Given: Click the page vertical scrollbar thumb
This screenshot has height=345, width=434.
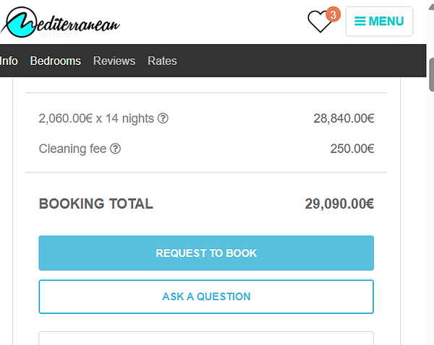Looking at the screenshot, I should point(431,74).
